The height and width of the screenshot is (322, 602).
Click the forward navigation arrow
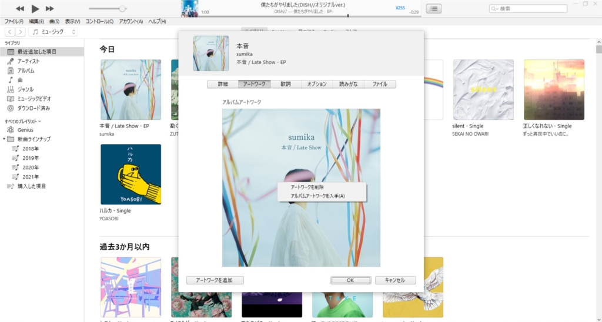21,32
